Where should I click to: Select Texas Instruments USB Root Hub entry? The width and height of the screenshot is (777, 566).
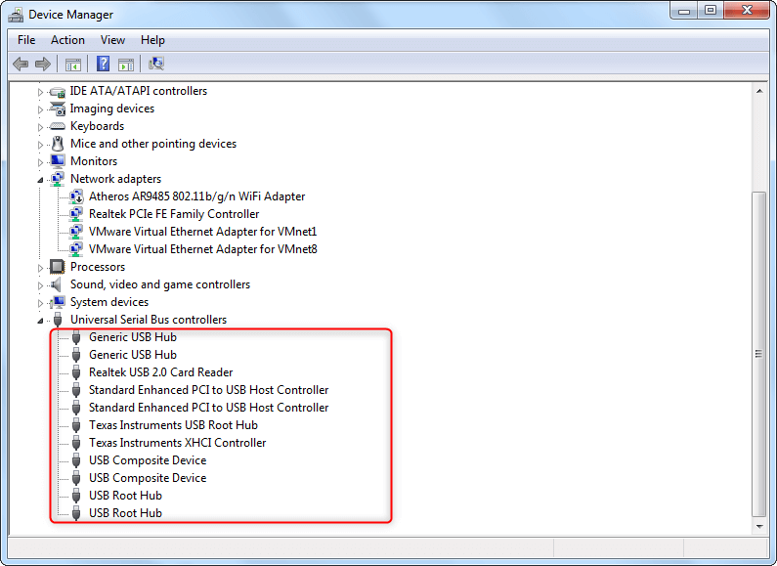tap(173, 425)
